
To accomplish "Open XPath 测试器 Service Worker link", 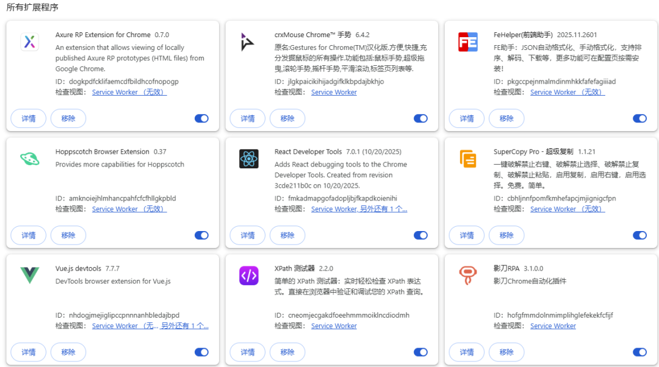I will 334,326.
